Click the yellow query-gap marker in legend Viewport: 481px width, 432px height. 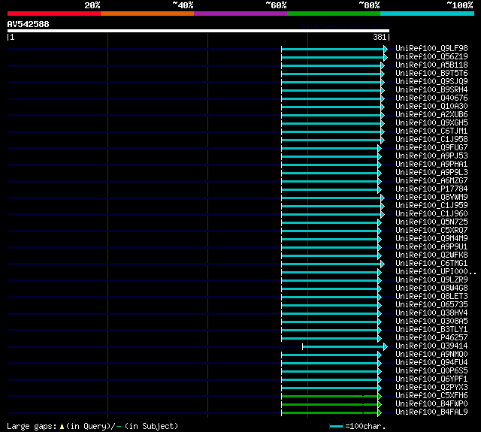tap(62, 427)
